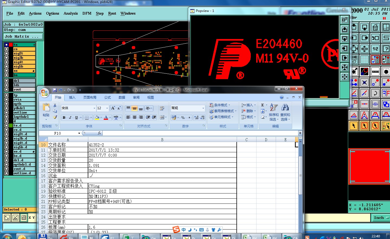Open the File menu in Graphic Editor
Image resolution: width=390 pixels, height=239 pixels.
coord(10,13)
